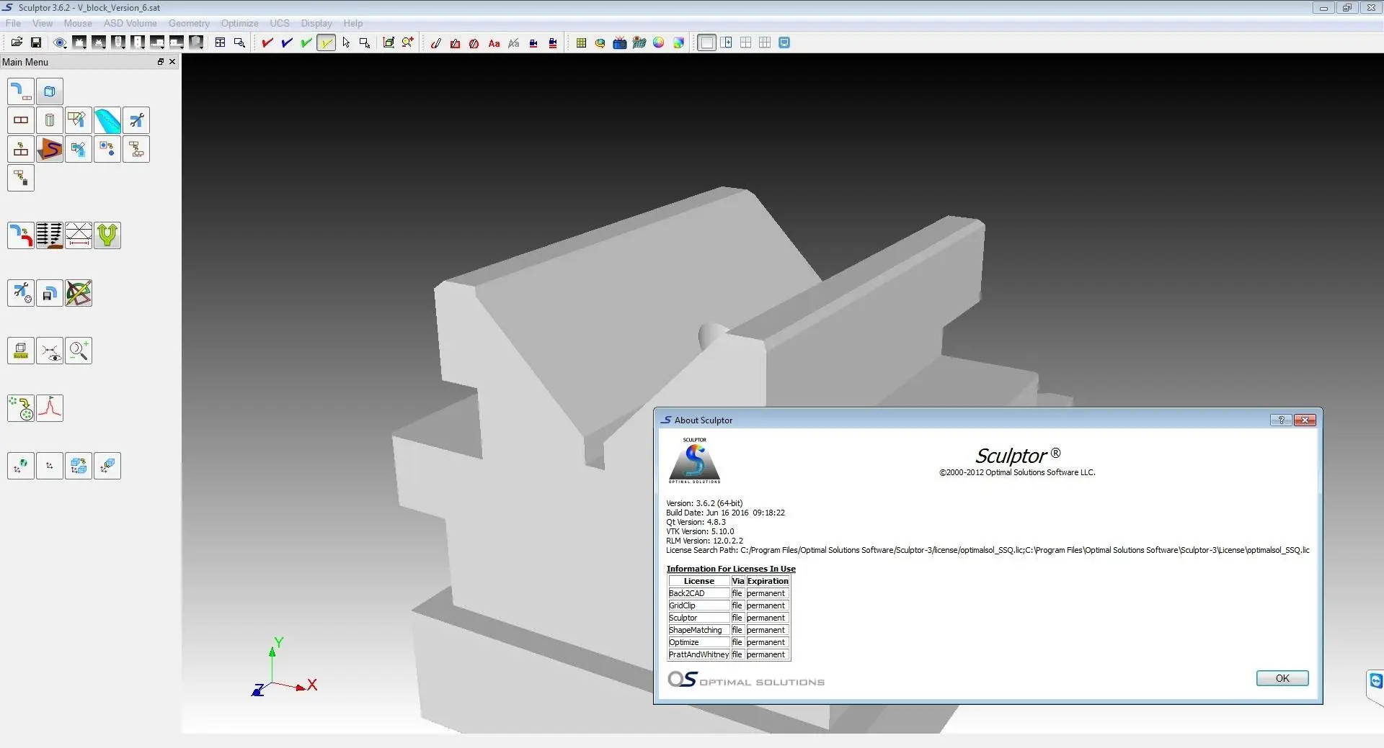
Task: Click the green box fit-view icon
Action: (389, 42)
